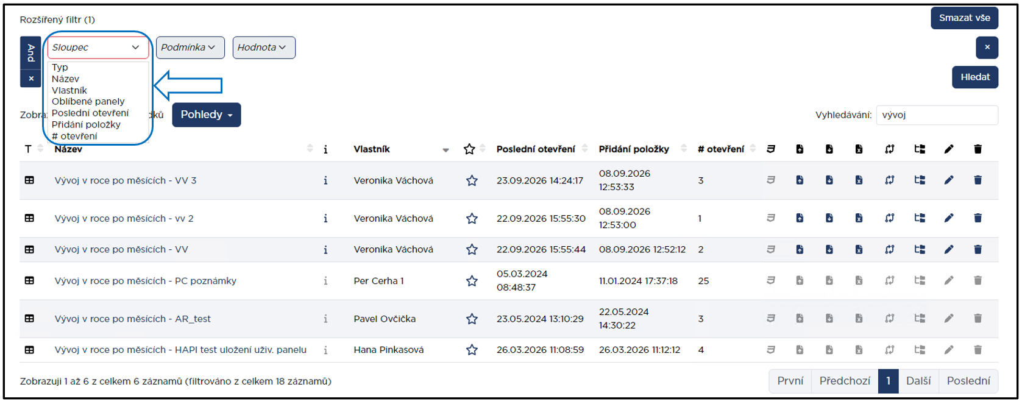Viewport: 1022px width, 401px height.
Task: Click the sync arrows icon in the 'vv 2' row
Action: 889,218
